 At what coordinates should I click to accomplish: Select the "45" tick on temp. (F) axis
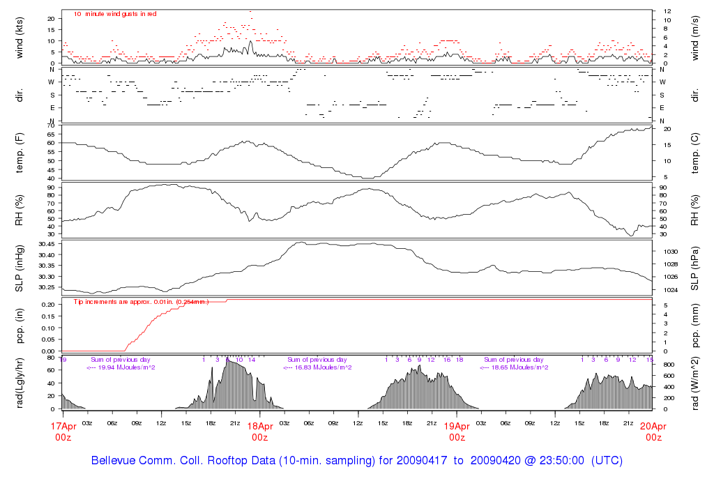tap(51, 170)
